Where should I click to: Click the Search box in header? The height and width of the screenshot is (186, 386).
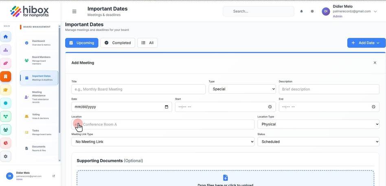pos(259,11)
